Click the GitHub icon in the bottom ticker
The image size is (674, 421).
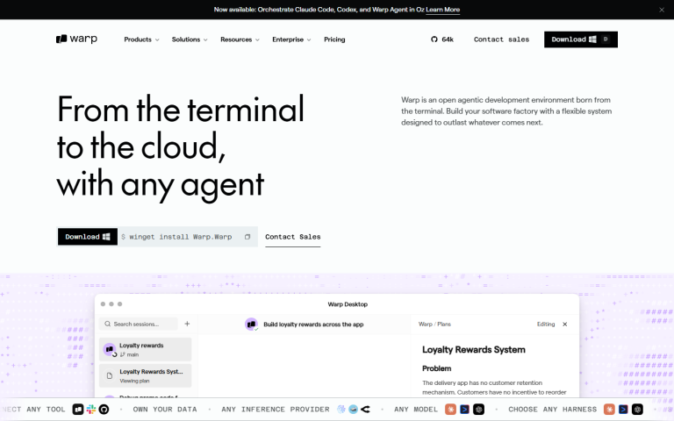(x=104, y=410)
